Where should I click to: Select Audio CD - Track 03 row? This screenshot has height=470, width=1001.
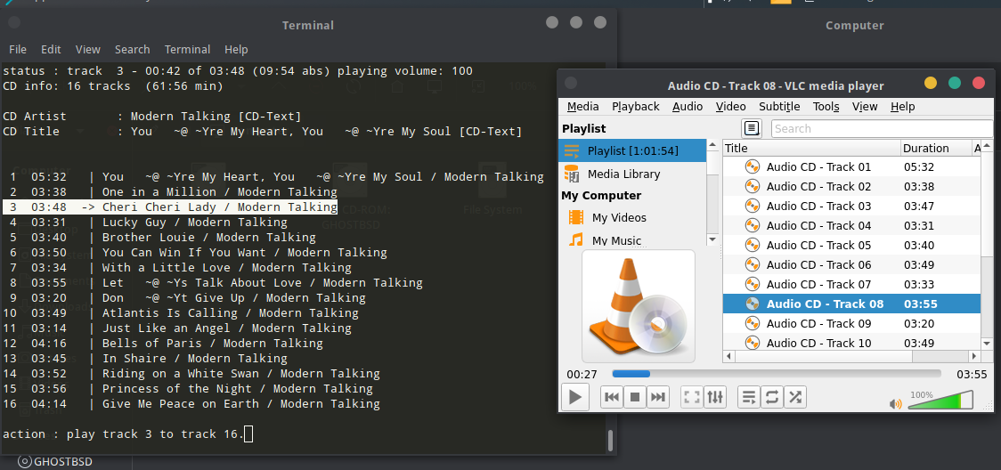(x=851, y=206)
